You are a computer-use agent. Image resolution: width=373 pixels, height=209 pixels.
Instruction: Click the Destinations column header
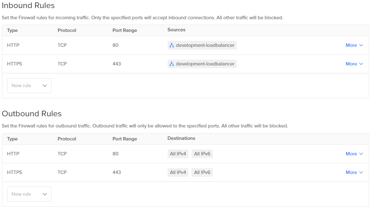(181, 138)
